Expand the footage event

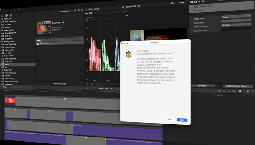coord(2,27)
